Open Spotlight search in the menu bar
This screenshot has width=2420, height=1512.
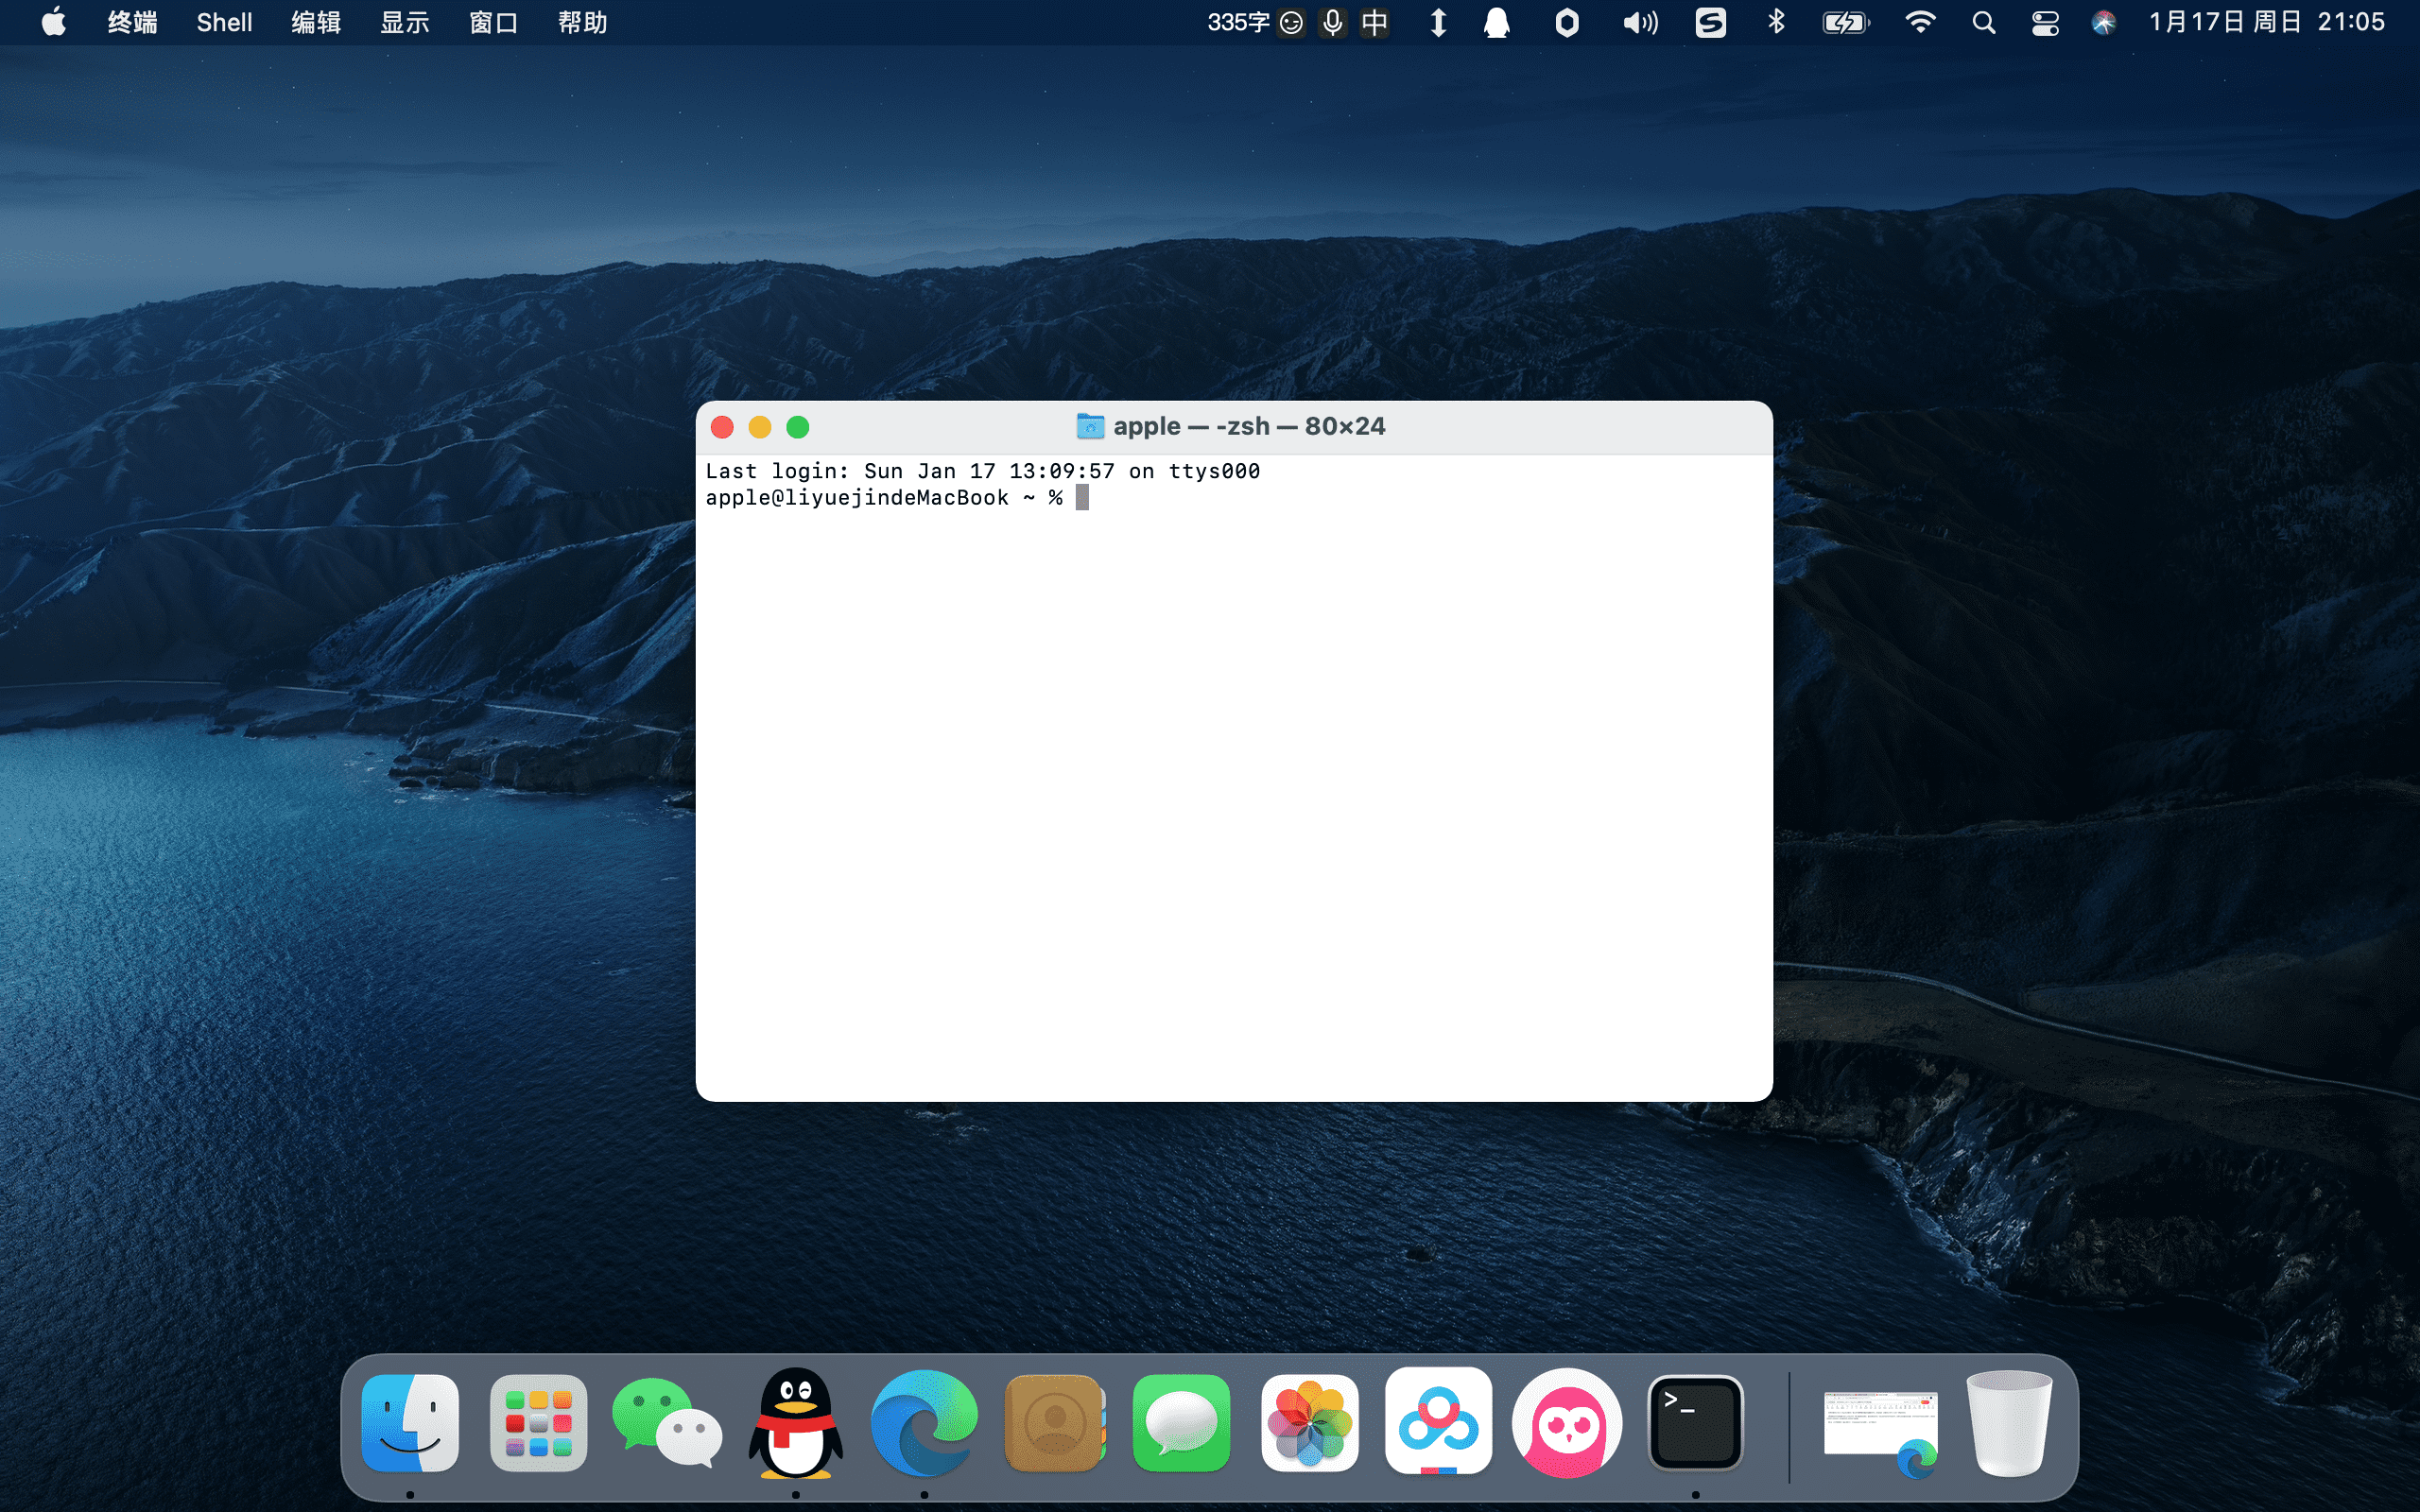pos(1983,21)
